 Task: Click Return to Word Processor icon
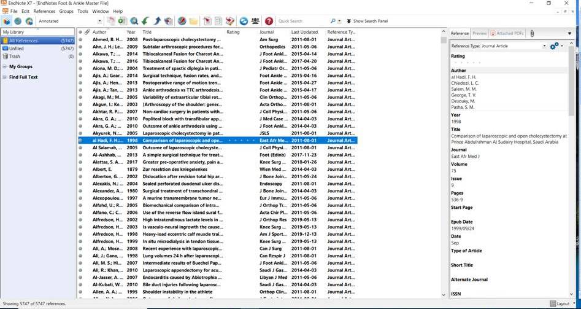click(230, 21)
